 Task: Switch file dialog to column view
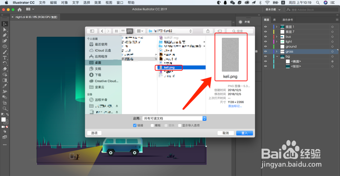coord(130,31)
